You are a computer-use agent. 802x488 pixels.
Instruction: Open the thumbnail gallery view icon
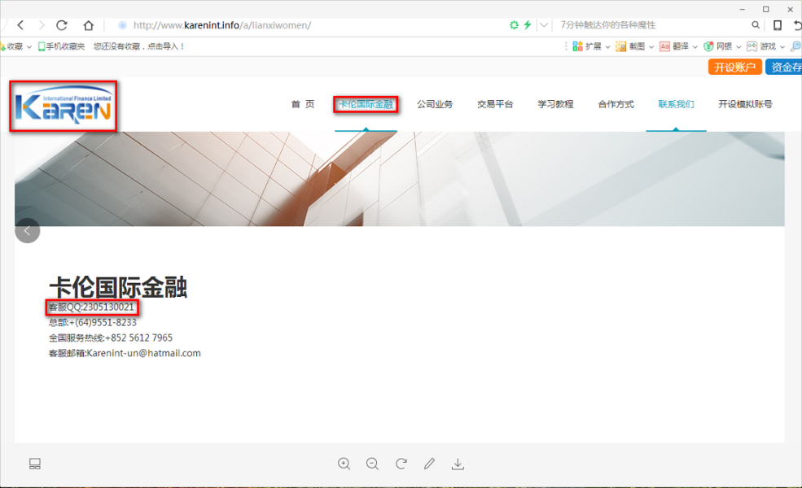point(35,464)
